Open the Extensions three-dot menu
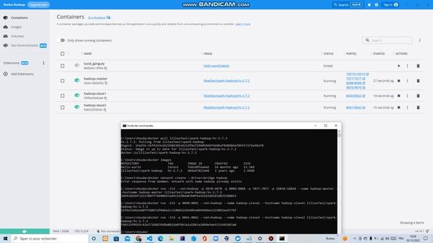This screenshot has width=433, height=243. click(x=43, y=63)
